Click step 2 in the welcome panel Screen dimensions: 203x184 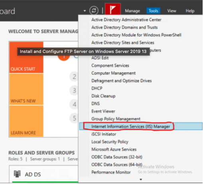tap(74, 77)
